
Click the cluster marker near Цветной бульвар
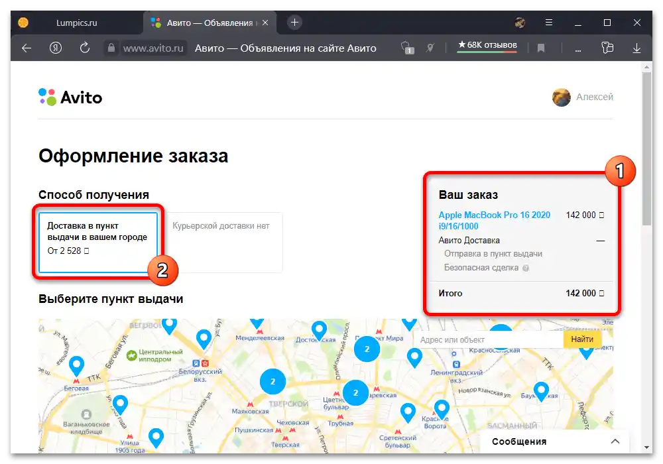(x=355, y=392)
